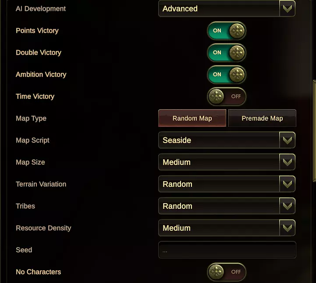Click the Terrain Variation chevron arrow icon
The height and width of the screenshot is (283, 316).
coord(288,184)
